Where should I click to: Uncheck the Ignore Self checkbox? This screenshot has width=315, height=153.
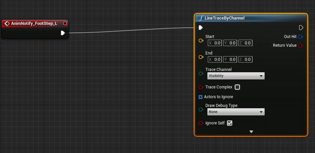(229, 123)
